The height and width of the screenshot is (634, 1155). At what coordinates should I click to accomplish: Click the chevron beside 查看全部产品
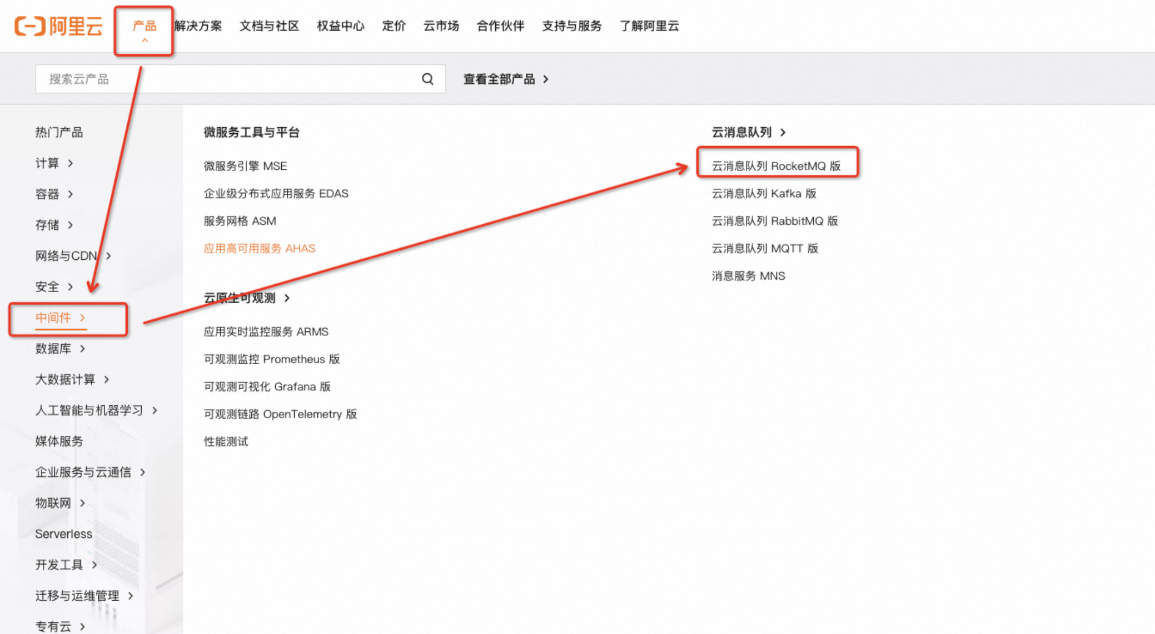[546, 79]
